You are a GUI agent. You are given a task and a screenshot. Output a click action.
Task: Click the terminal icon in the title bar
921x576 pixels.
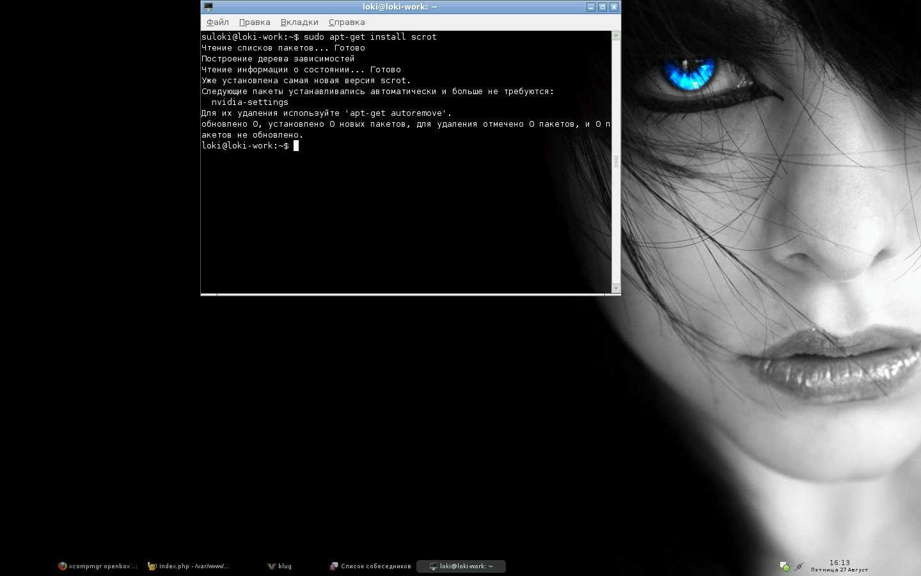[x=207, y=6]
